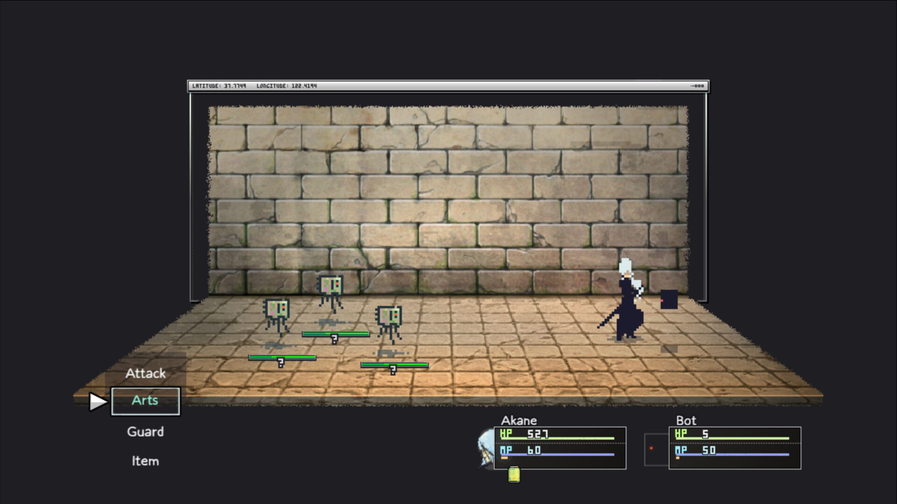
Task: Click the black Bot cube sprite
Action: tap(669, 300)
